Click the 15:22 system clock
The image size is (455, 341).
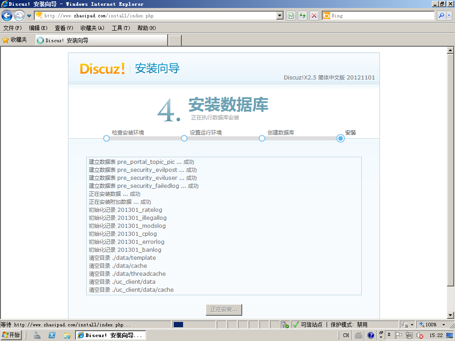pos(436,335)
